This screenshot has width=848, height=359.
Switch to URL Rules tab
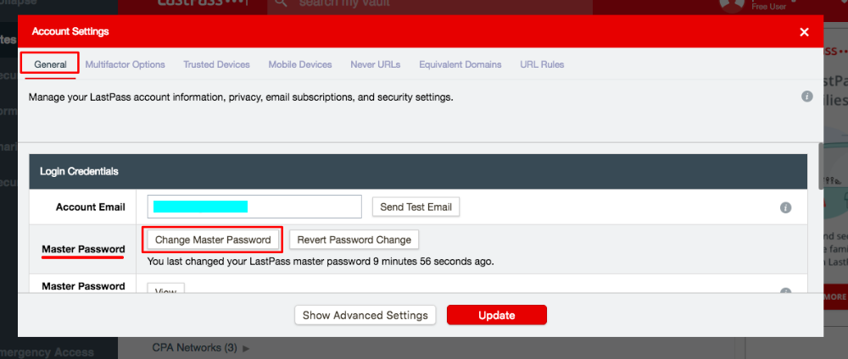(x=542, y=64)
